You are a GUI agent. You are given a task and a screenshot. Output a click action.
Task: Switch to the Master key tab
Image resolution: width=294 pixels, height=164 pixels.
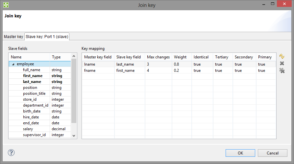pyautogui.click(x=13, y=37)
